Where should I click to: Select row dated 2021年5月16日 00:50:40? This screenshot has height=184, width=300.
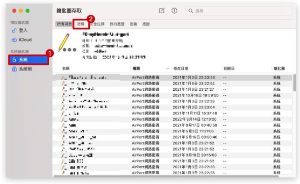[x=172, y=137]
